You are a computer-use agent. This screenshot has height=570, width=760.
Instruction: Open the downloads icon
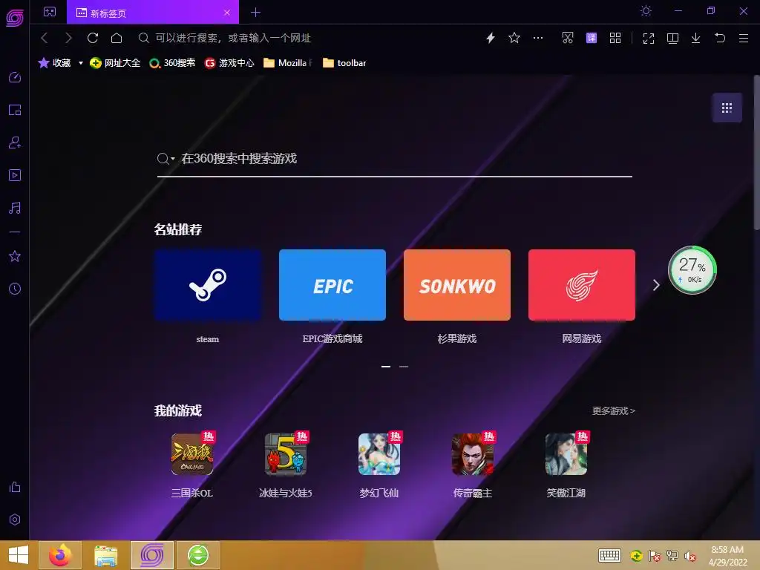[x=695, y=39]
